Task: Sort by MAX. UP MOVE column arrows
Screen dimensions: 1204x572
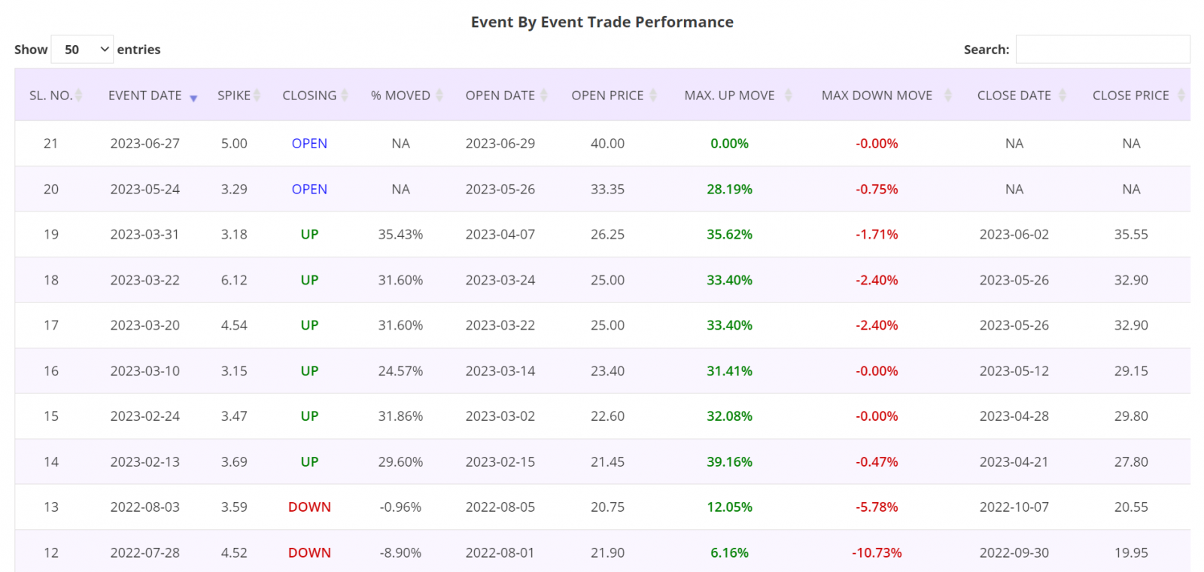Action: click(788, 96)
